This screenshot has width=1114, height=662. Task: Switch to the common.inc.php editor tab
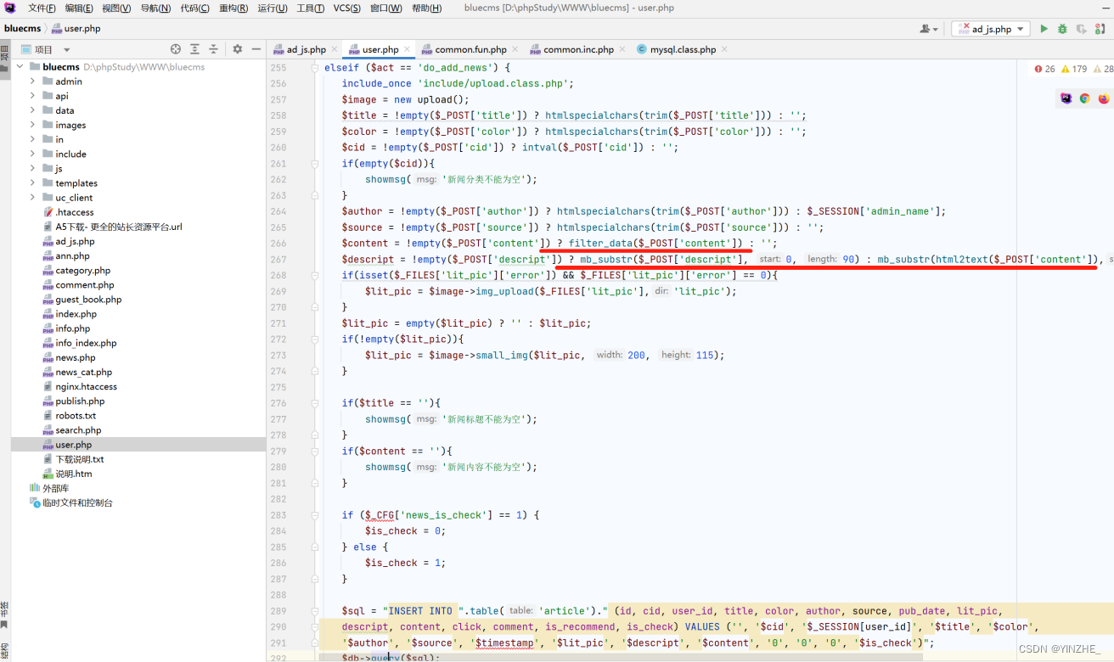tap(578, 50)
